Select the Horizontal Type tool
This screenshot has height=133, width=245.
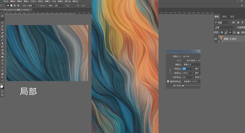coord(2,64)
